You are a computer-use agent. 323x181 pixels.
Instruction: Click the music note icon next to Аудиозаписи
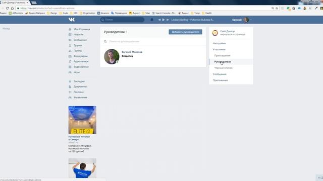click(x=70, y=61)
